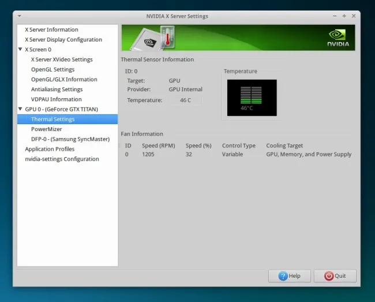Open Application Profiles
Viewport: 375px width, 302px height.
click(x=50, y=149)
